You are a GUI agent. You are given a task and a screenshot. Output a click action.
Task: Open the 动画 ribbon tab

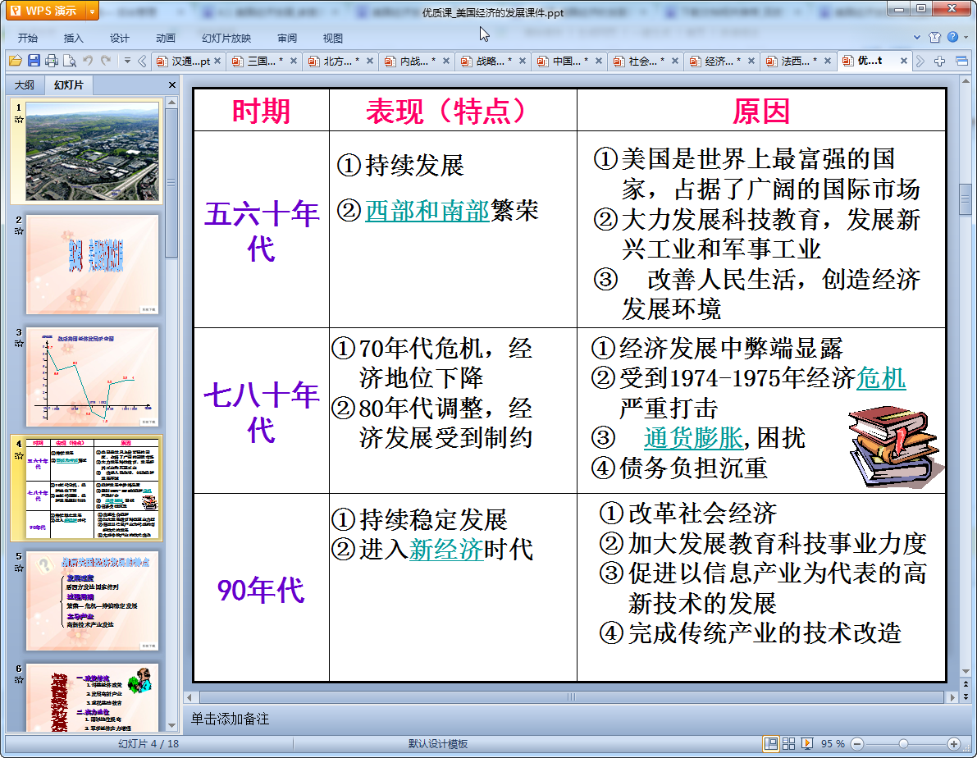[166, 38]
